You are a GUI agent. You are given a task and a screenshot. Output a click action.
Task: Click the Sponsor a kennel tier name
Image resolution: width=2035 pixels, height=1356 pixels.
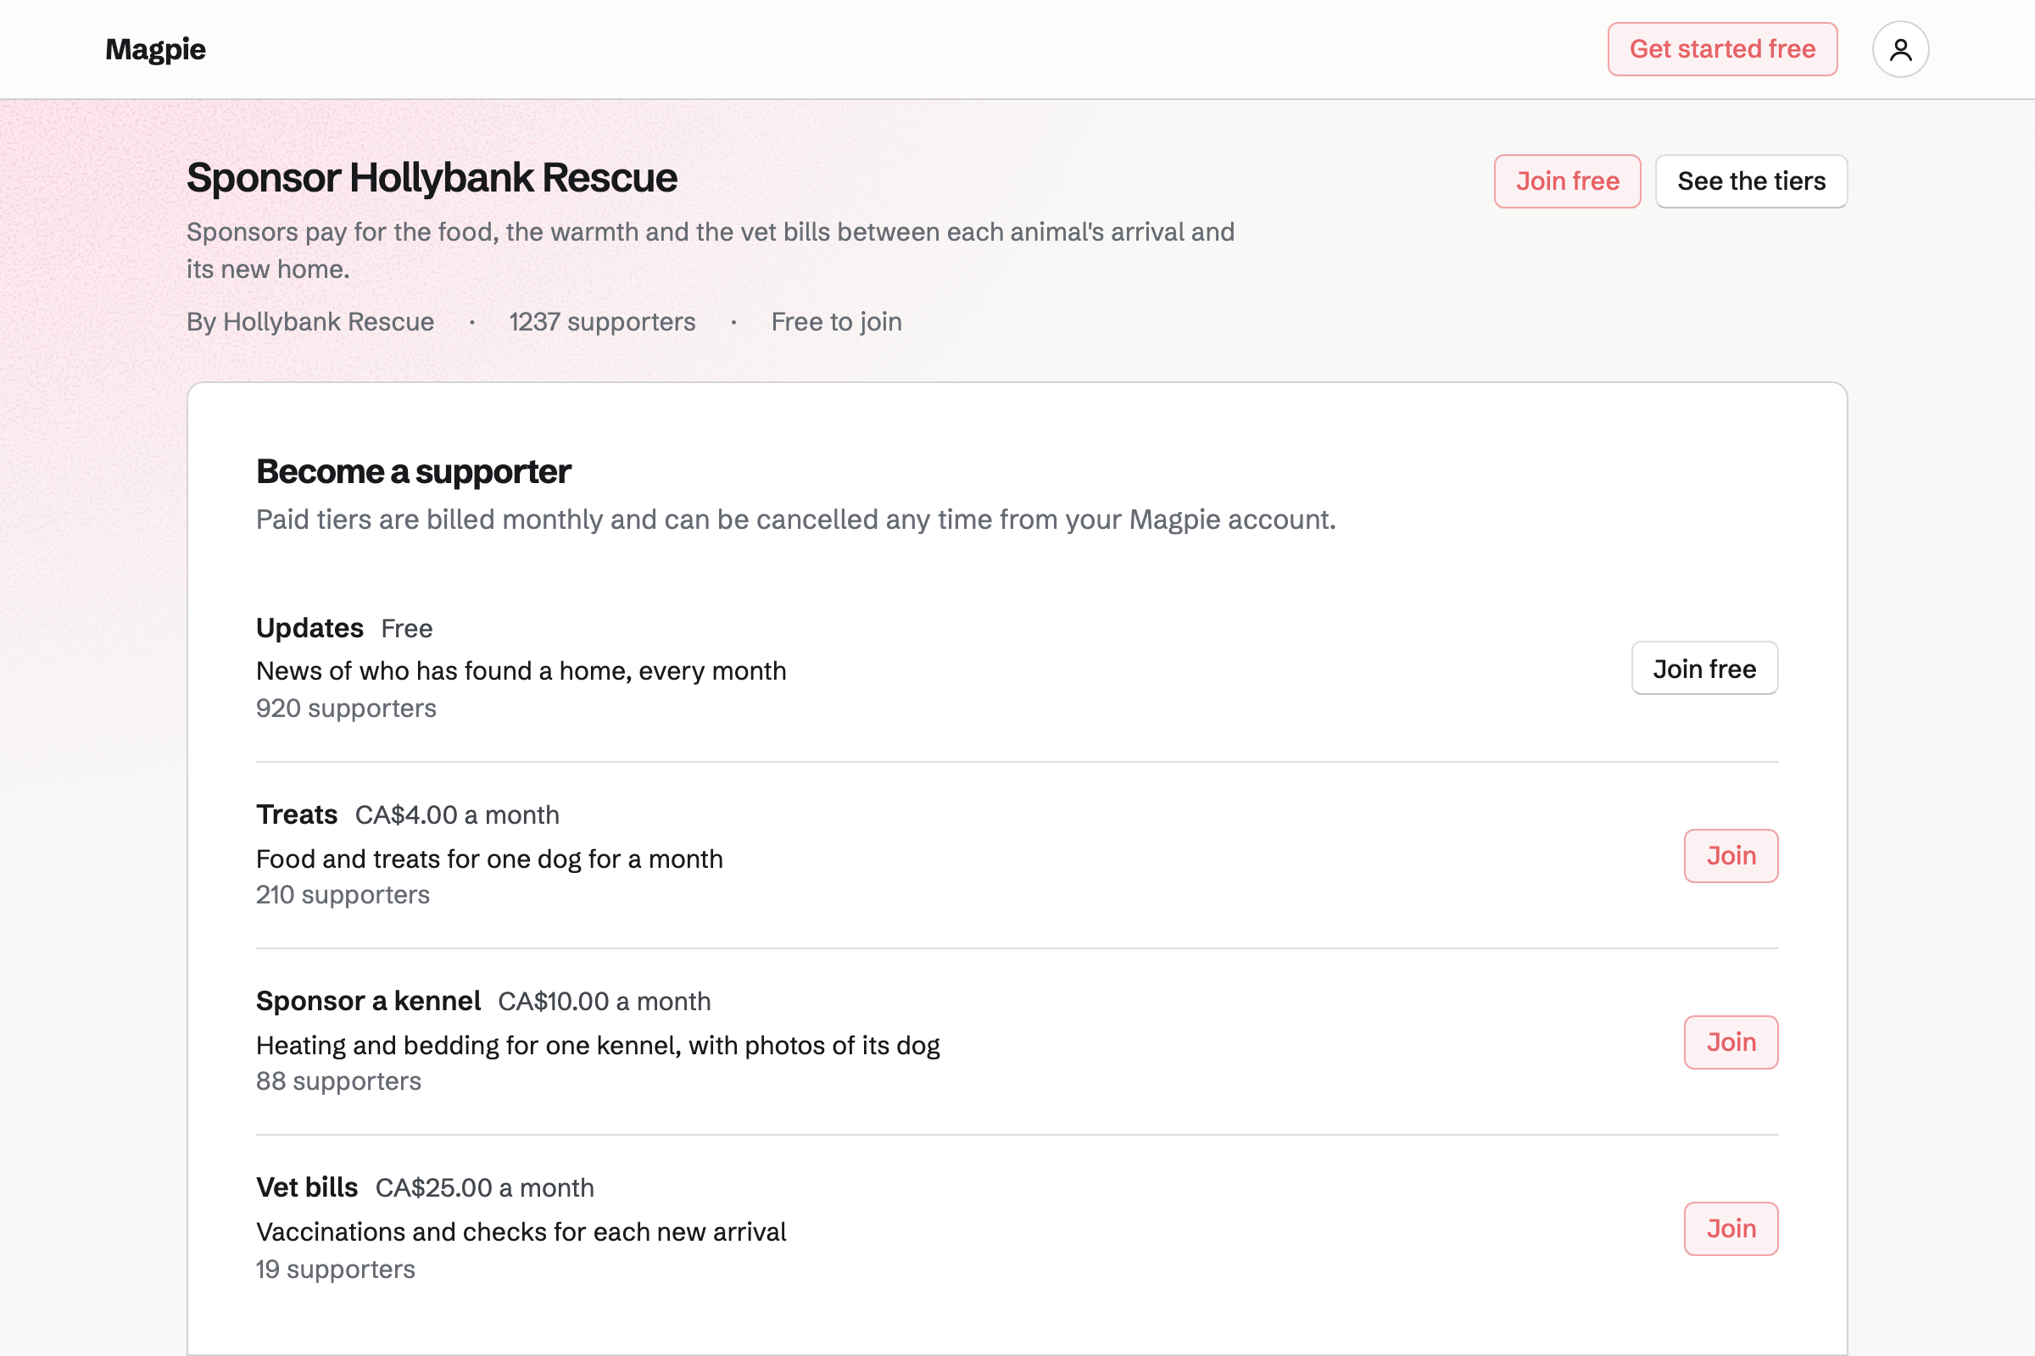[369, 1002]
